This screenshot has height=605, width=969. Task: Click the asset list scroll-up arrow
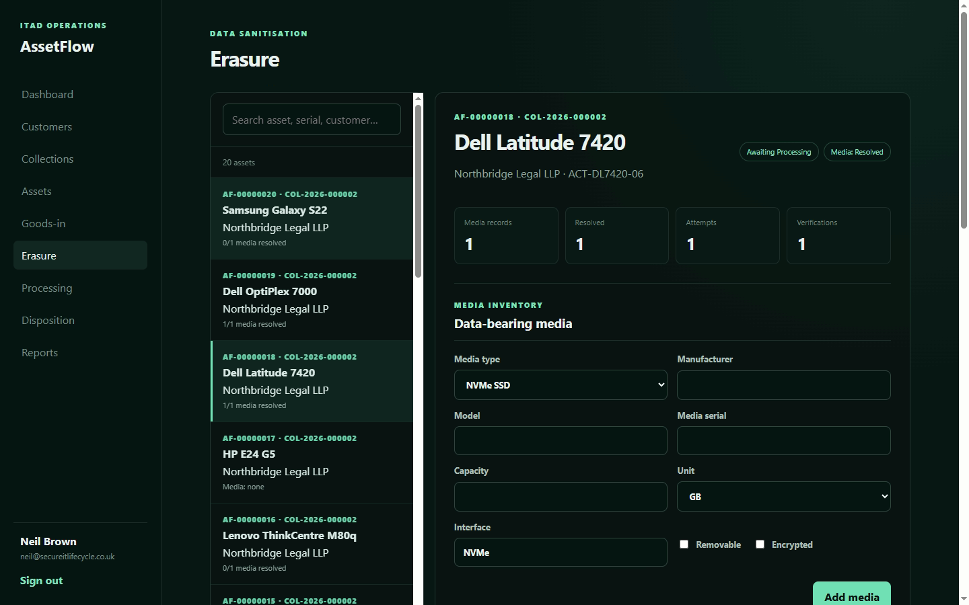point(418,99)
